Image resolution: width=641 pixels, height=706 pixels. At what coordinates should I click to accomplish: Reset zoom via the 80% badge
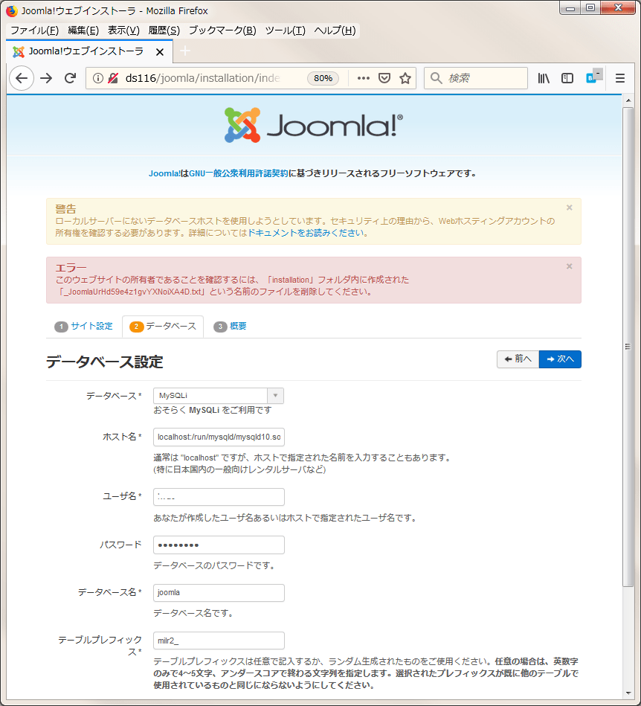tap(323, 78)
